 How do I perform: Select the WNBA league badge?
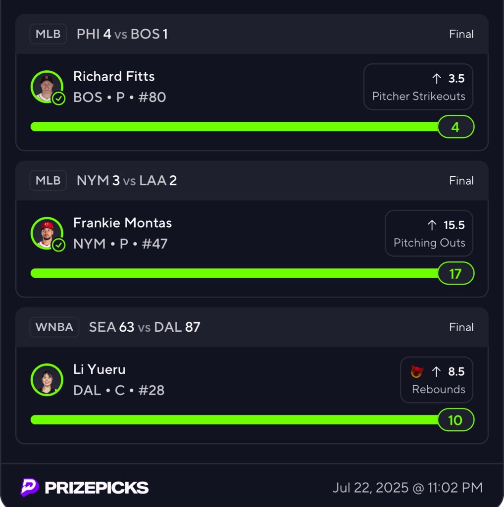point(54,327)
